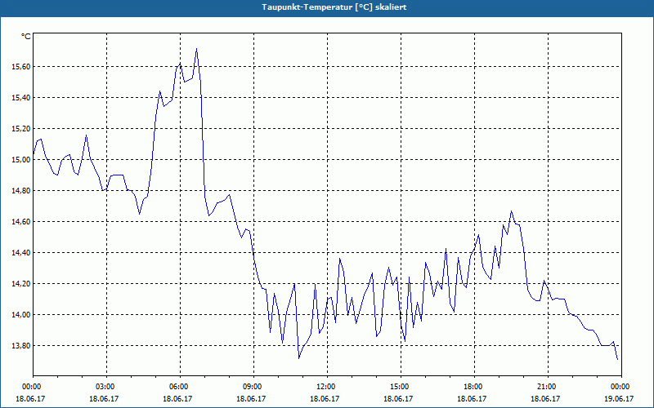The width and height of the screenshot is (654, 408).
Task: Click the 06:00 time axis label
Action: [x=180, y=387]
